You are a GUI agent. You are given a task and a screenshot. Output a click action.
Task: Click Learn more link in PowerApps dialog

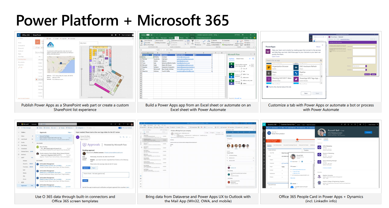(276, 57)
